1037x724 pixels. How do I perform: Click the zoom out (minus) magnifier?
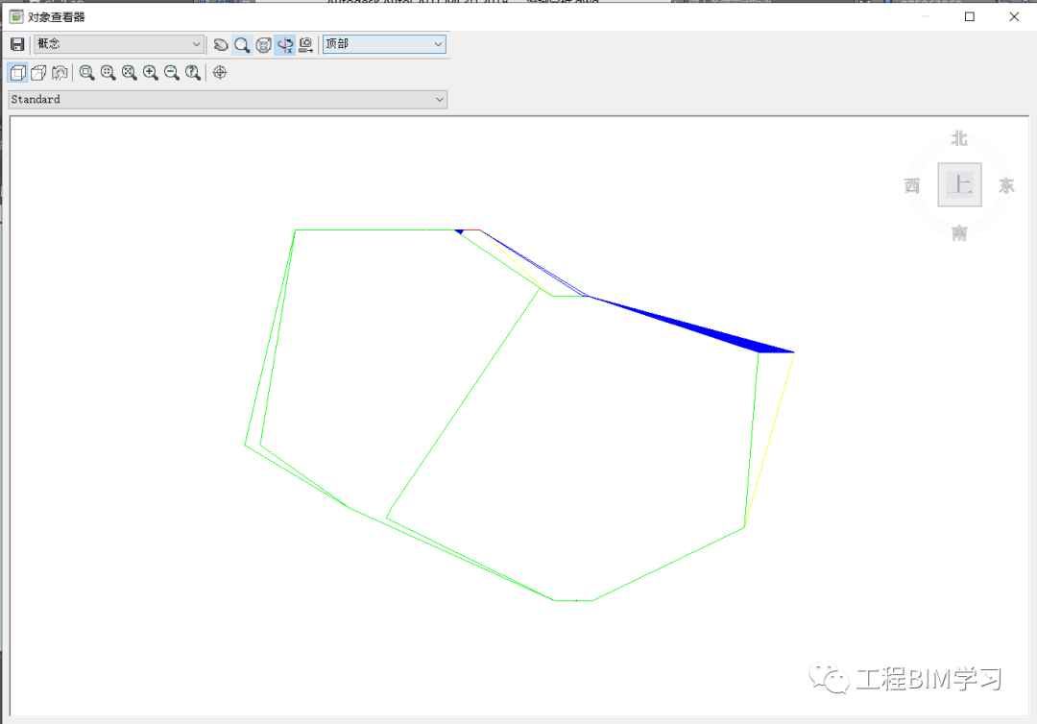coord(171,73)
